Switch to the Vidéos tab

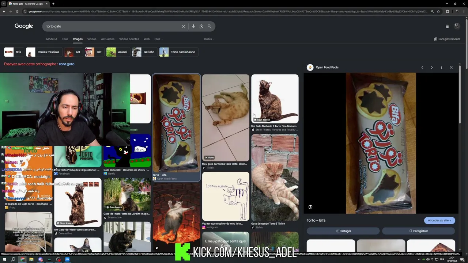coord(92,39)
